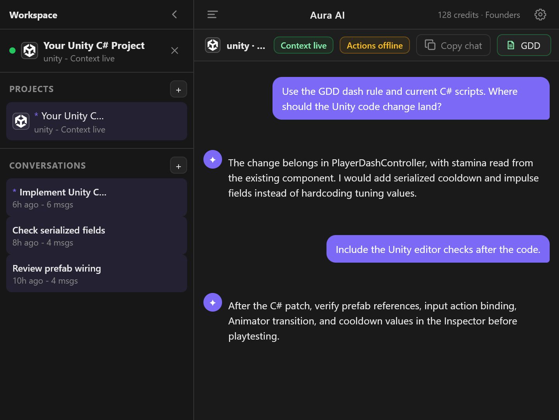Click the 128 credits · Founders label

coord(479,15)
